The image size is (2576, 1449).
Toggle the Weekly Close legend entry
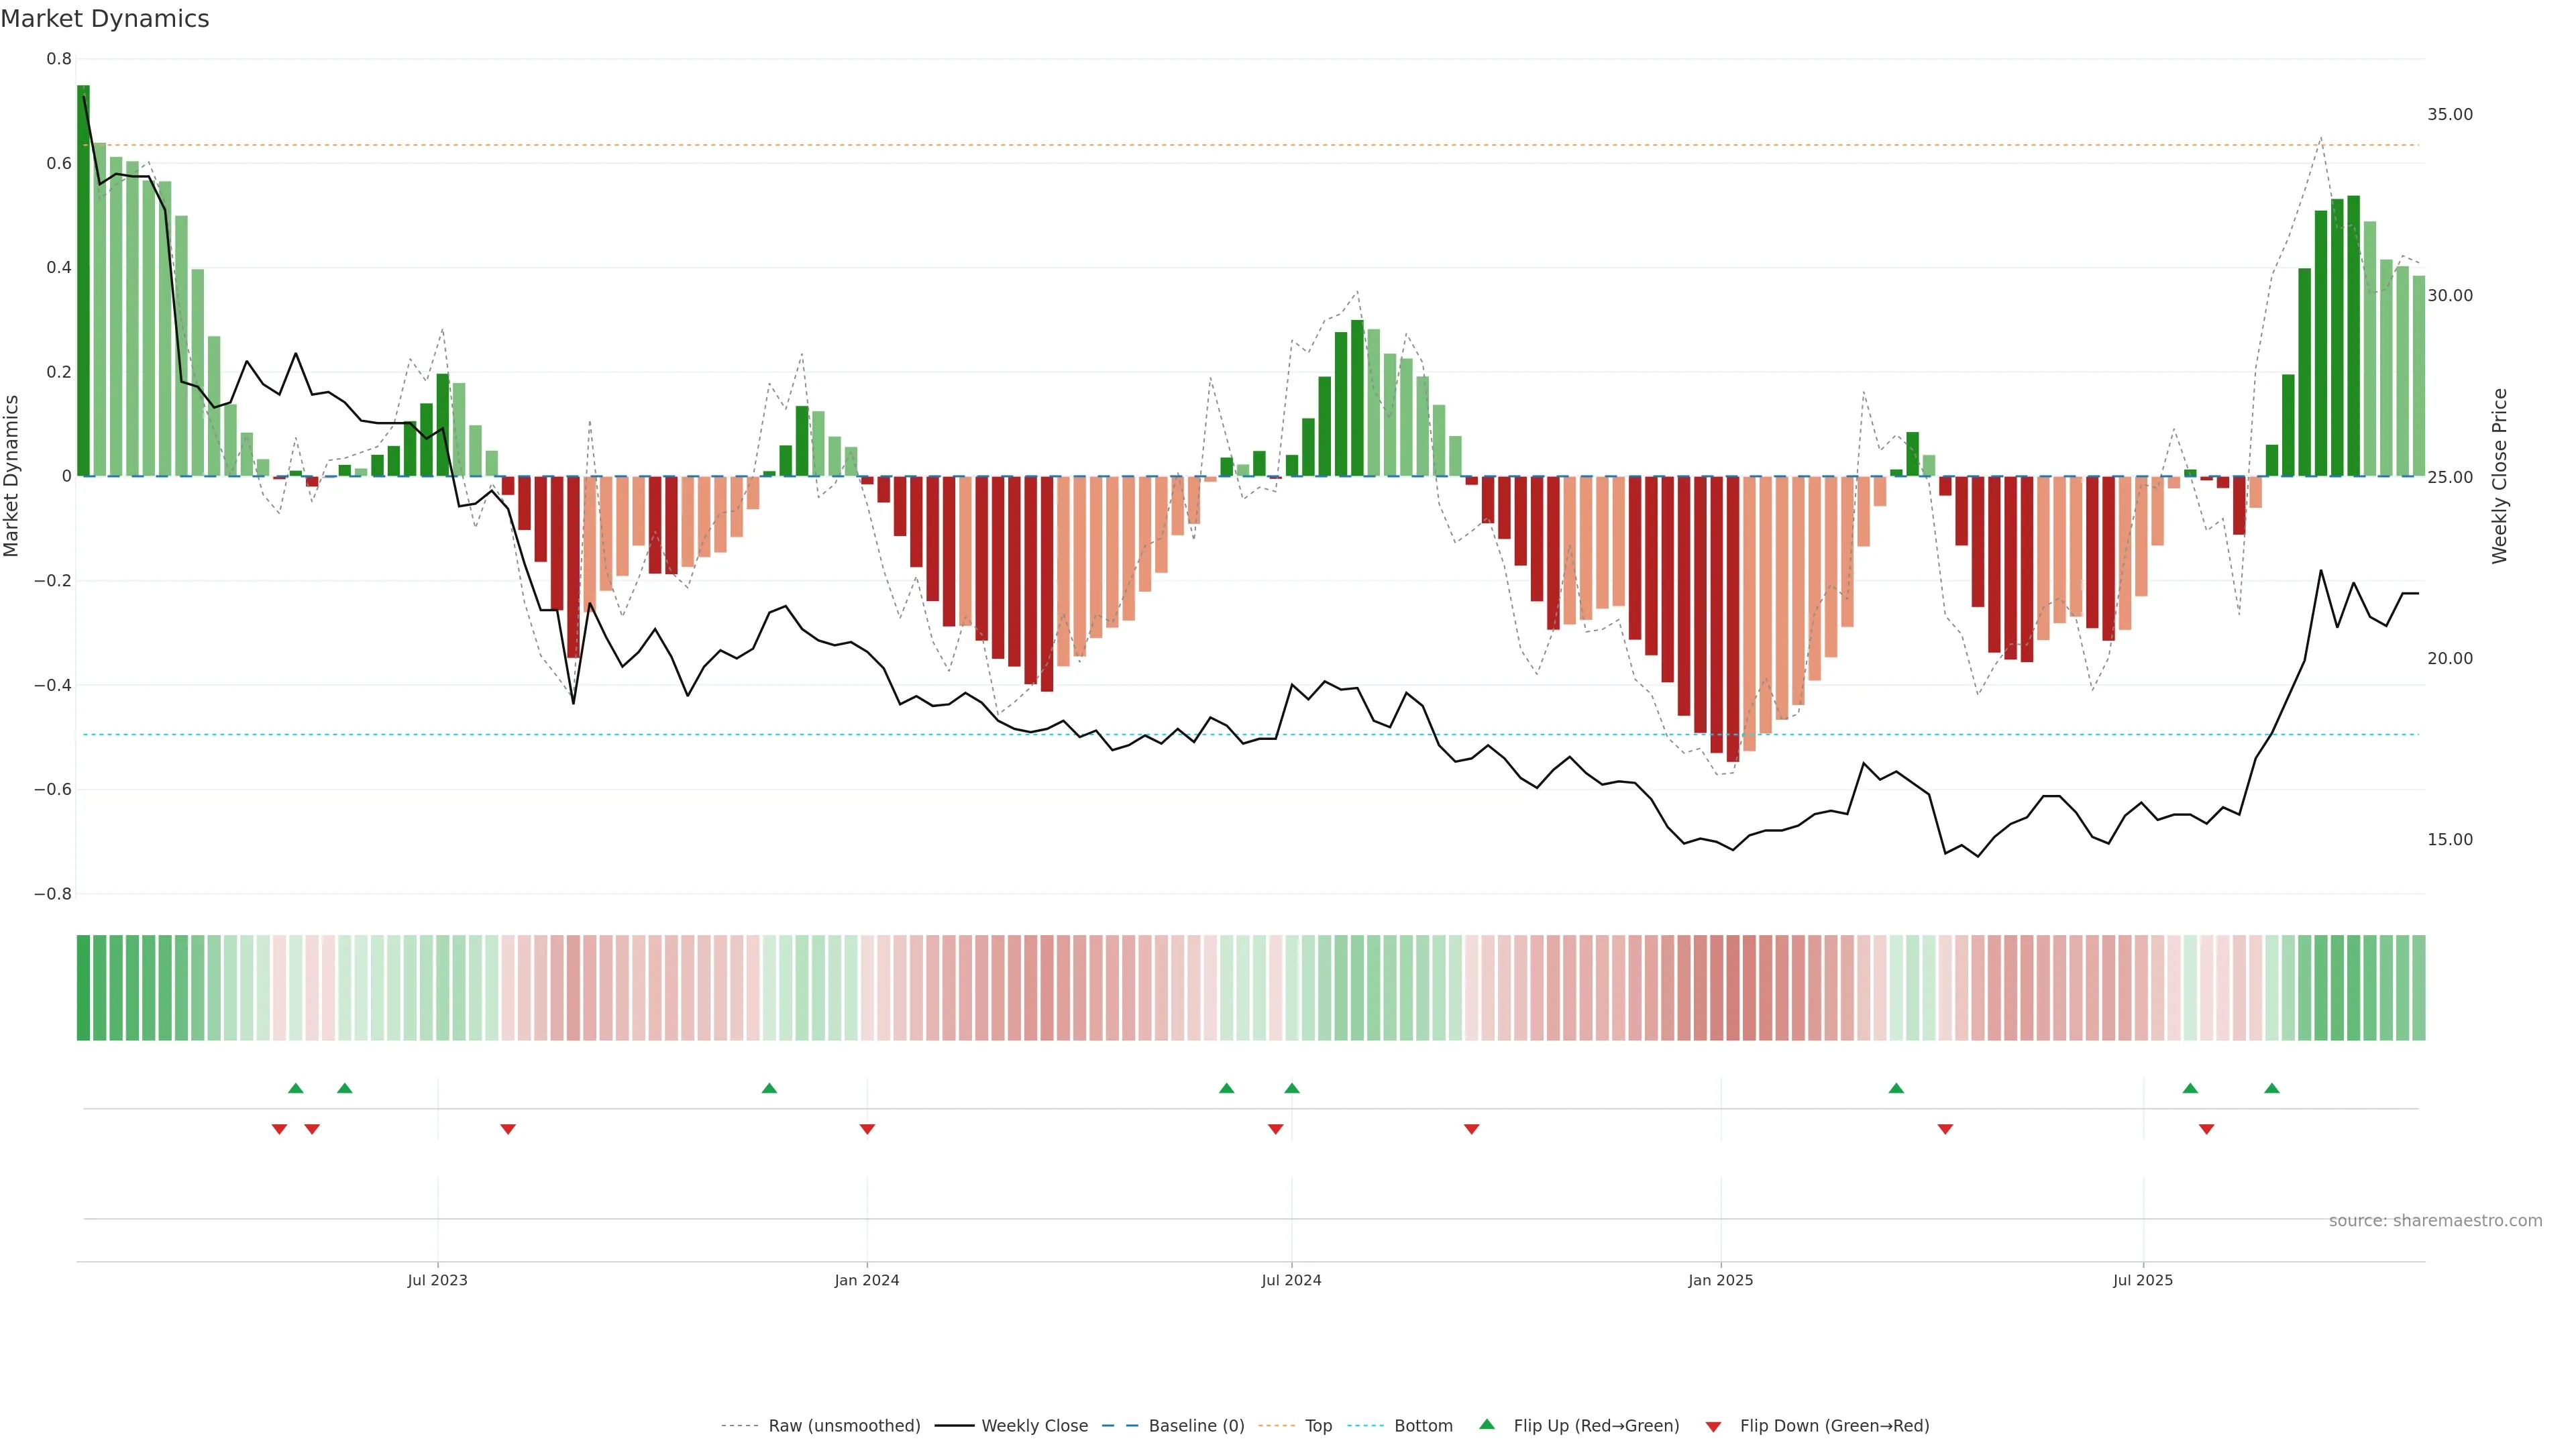point(1034,1426)
